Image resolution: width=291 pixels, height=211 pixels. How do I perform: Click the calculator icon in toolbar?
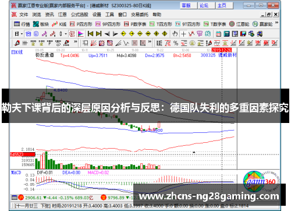(x=226, y=34)
